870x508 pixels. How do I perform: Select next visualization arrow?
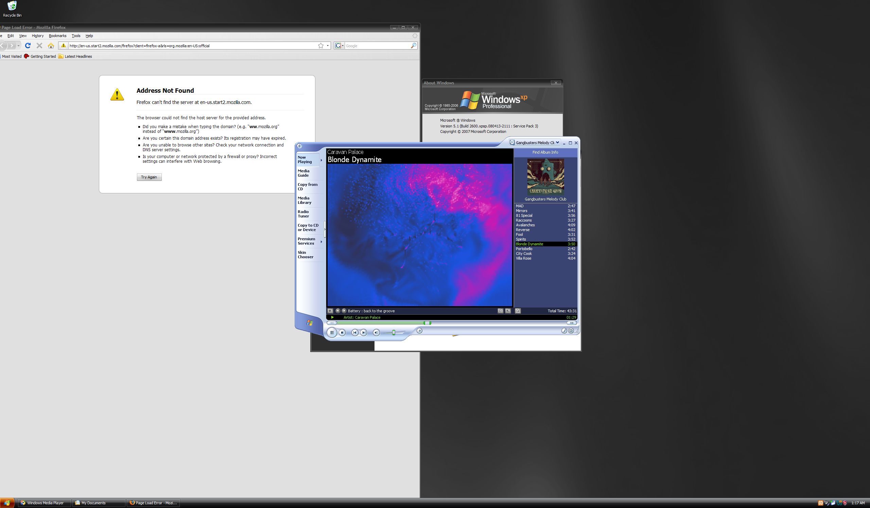coord(344,311)
